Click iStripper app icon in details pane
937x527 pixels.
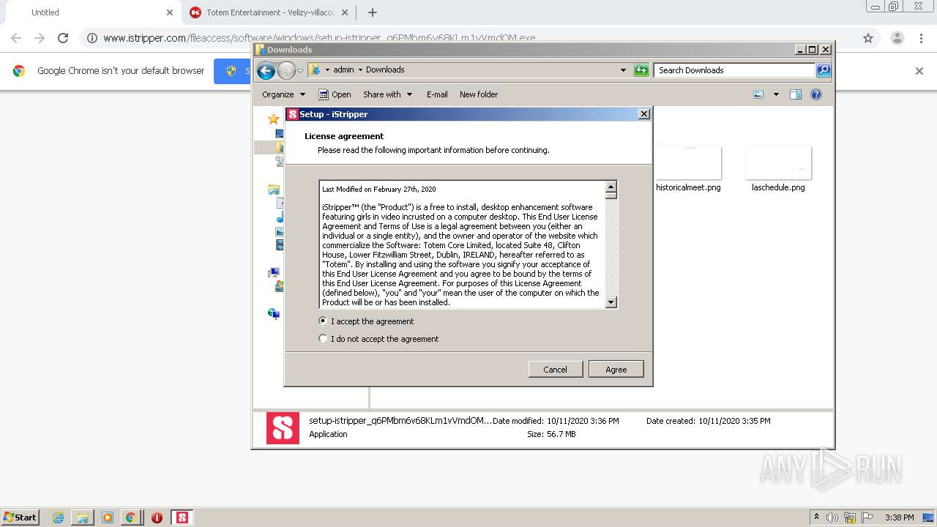point(283,427)
